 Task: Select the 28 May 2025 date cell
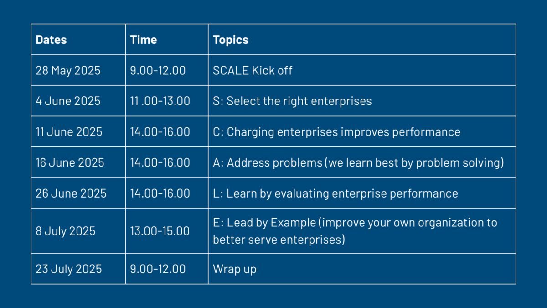tap(78, 70)
